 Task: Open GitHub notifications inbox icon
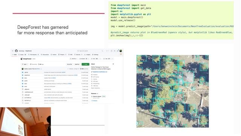118,51
